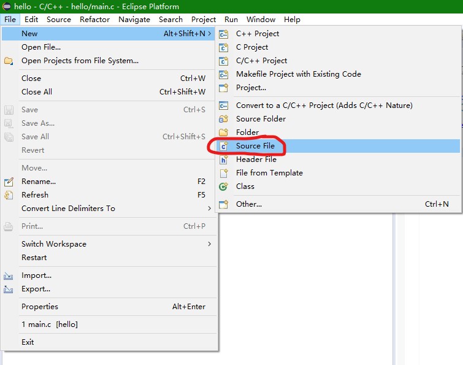This screenshot has height=365, width=463.
Task: Select Rename... menu entry
Action: click(109, 182)
